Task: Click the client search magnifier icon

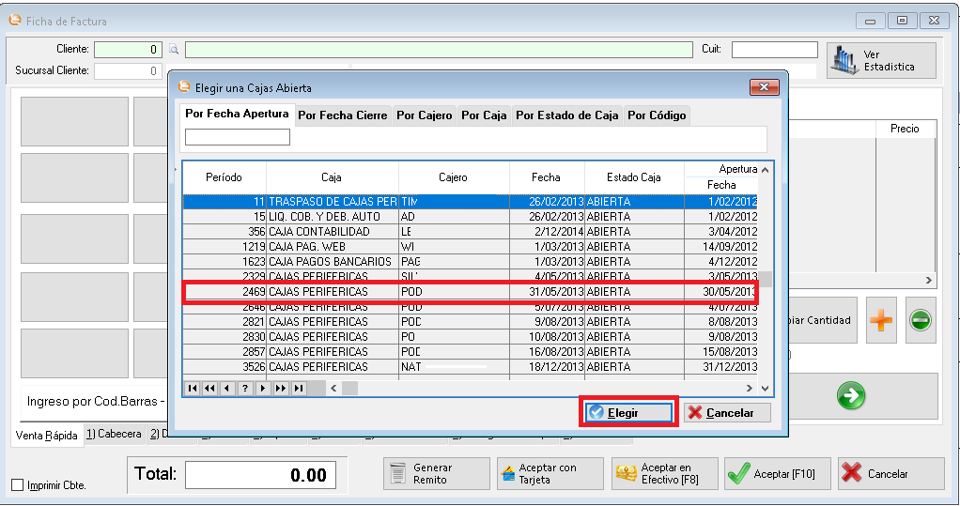Action: pos(174,50)
